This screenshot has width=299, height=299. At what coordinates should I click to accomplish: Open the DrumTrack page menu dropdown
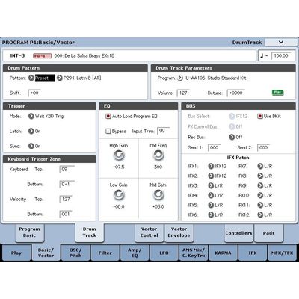click(x=281, y=42)
